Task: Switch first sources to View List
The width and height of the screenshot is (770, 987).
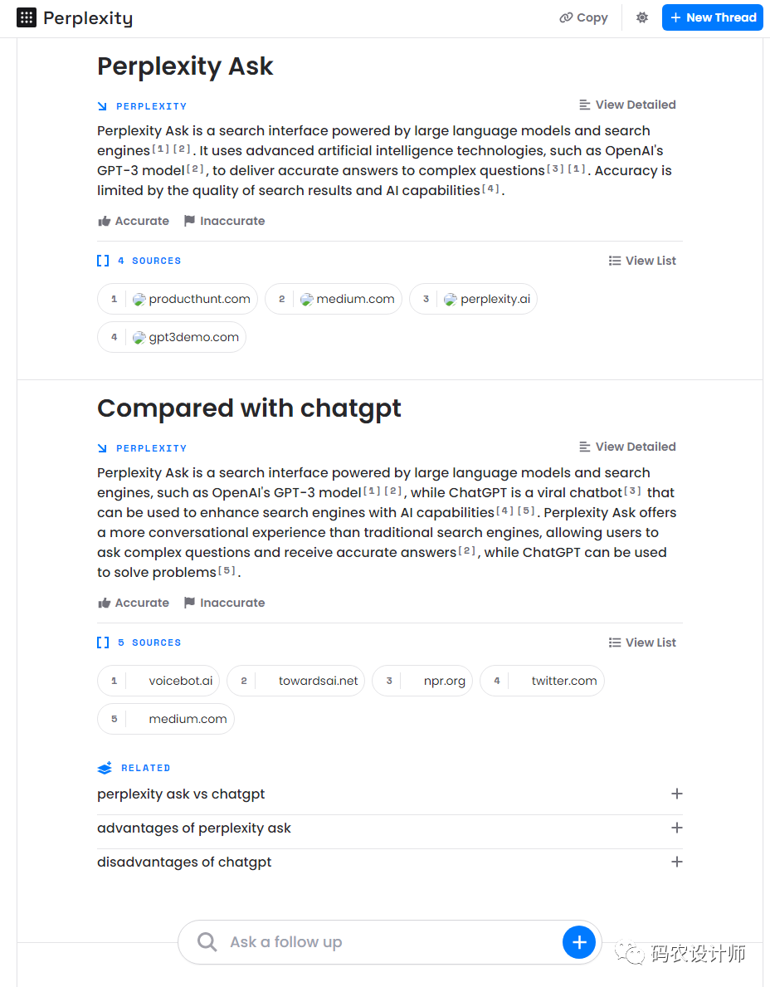Action: tap(642, 261)
